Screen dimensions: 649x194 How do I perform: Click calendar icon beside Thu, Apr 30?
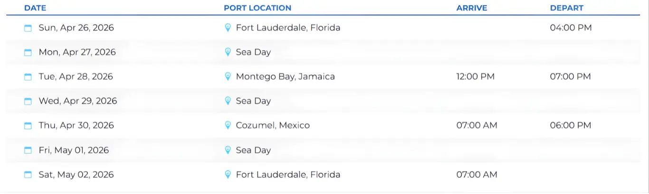(x=28, y=126)
